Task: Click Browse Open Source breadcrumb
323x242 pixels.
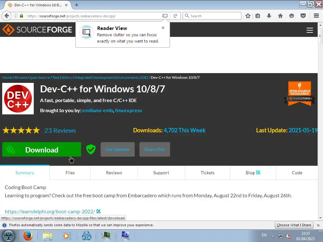Action: click(32, 78)
